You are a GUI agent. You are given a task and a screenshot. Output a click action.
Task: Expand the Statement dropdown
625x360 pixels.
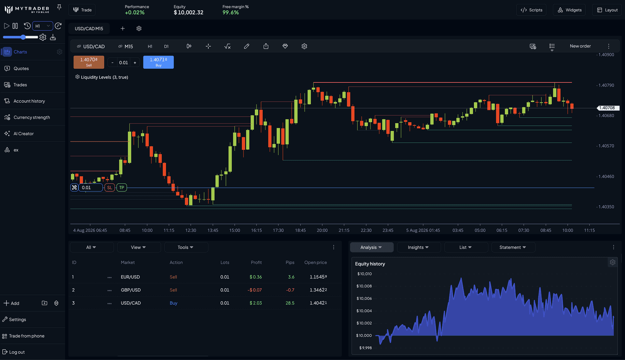513,247
